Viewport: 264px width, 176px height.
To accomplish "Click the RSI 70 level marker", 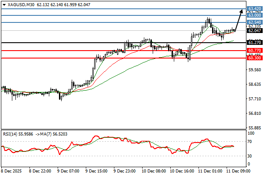I will tap(250, 142).
